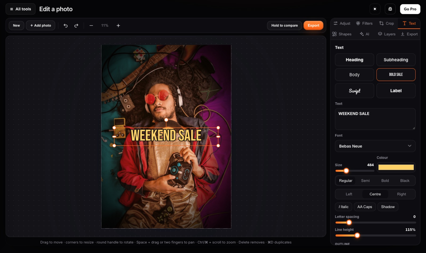426x253 pixels.
Task: Select Bold font weight
Action: tap(385, 181)
